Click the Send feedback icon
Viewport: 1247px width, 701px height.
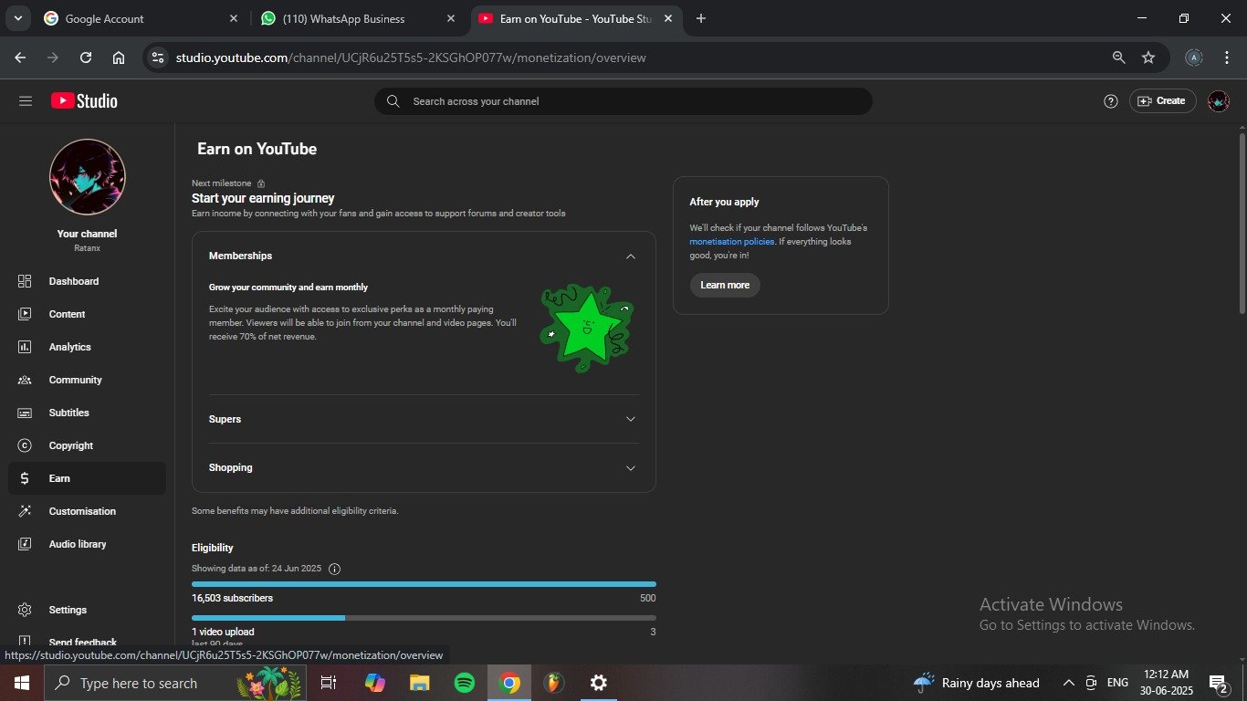pyautogui.click(x=25, y=642)
